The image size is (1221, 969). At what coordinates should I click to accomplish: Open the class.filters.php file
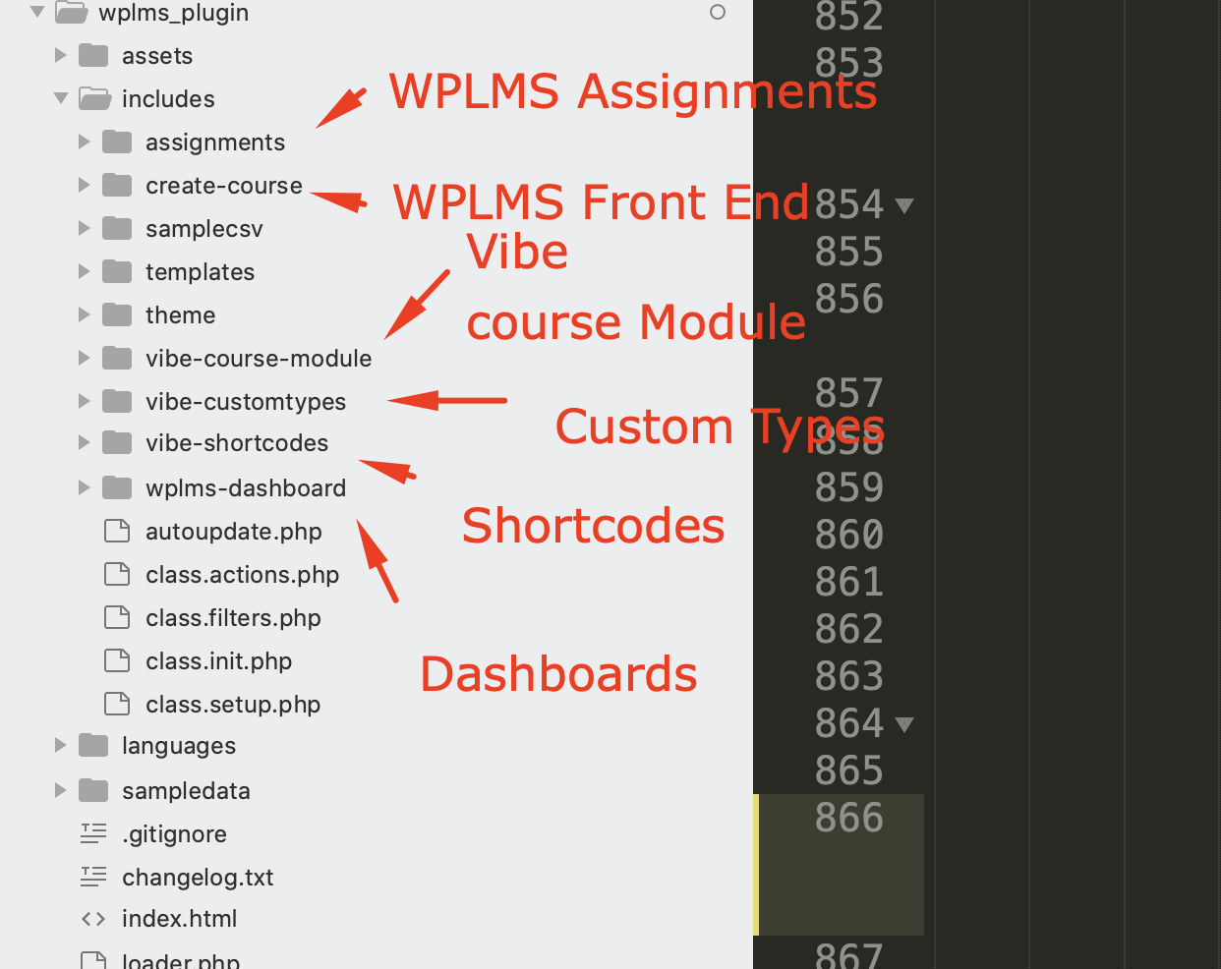pyautogui.click(x=233, y=618)
